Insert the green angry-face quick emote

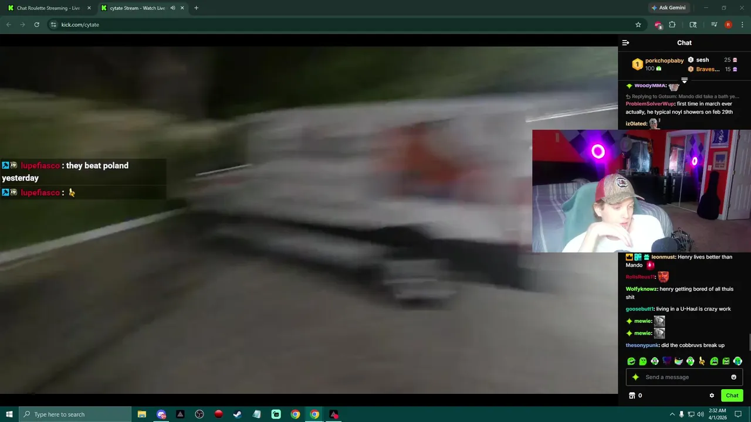pos(726,362)
